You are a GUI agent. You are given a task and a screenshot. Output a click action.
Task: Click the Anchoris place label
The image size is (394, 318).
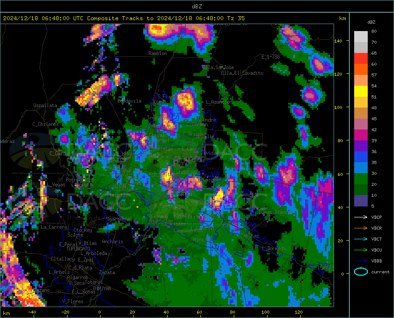[x=113, y=241]
